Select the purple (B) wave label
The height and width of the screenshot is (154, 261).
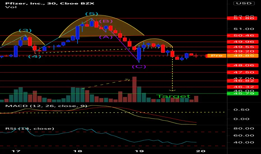tap(106, 21)
